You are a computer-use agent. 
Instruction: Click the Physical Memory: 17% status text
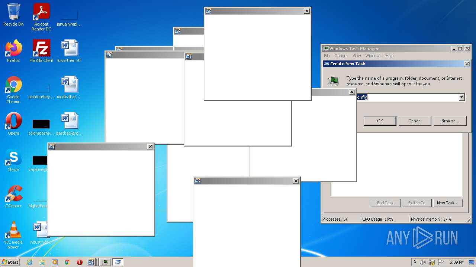point(431,219)
